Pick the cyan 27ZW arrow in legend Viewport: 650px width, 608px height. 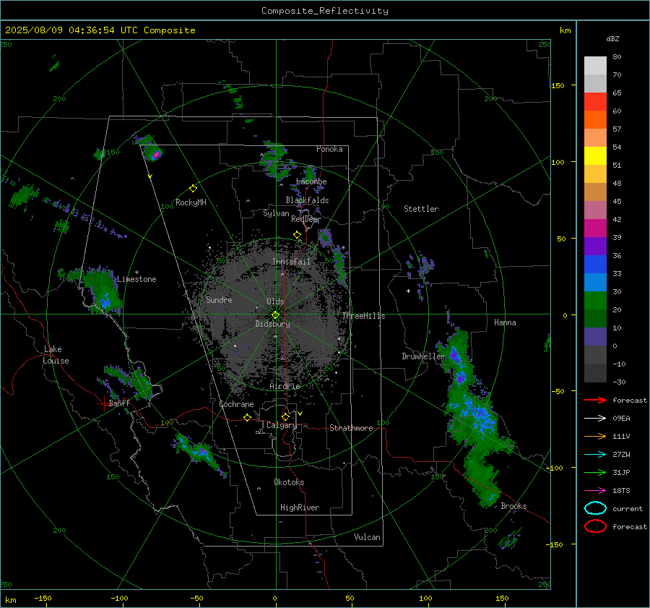pos(595,455)
